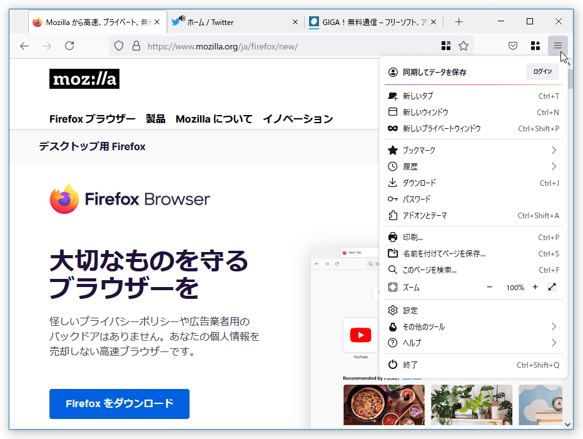Screen dimensions: 583x439
Task: Open ダウンロード from the menu
Action: pos(474,183)
